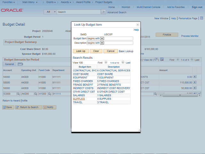This screenshot has width=205, height=154.
Task: Open the Description operator dropdown
Action: pyautogui.click(x=102, y=43)
